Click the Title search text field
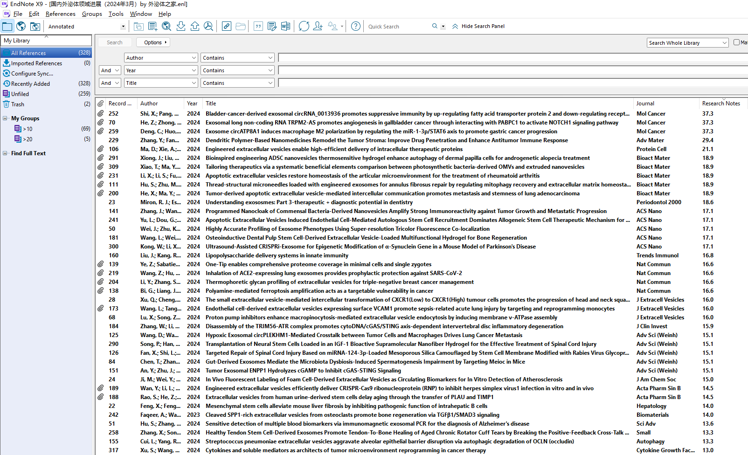Image resolution: width=748 pixels, height=455 pixels. pyautogui.click(x=513, y=83)
